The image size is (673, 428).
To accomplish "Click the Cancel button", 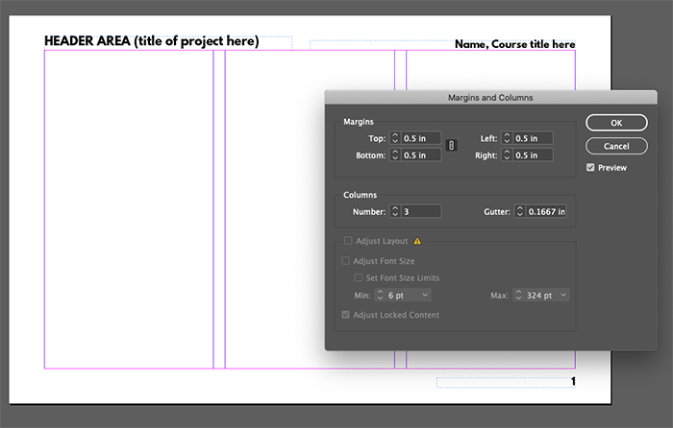I will (616, 146).
